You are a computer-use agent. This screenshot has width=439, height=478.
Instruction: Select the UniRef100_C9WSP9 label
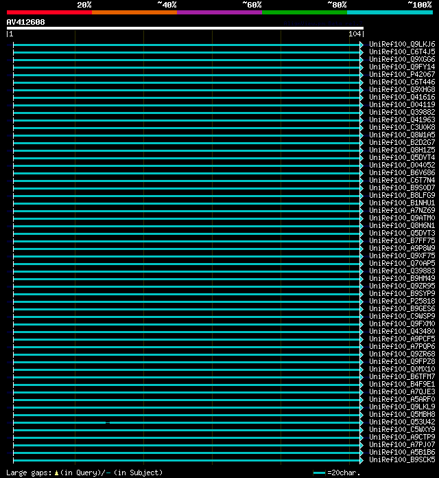pos(402,316)
